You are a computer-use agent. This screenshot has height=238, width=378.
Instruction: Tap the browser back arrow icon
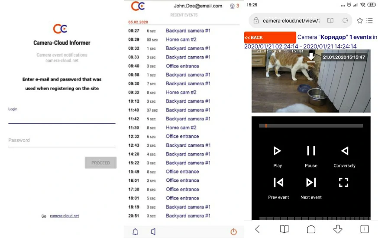(258, 229)
